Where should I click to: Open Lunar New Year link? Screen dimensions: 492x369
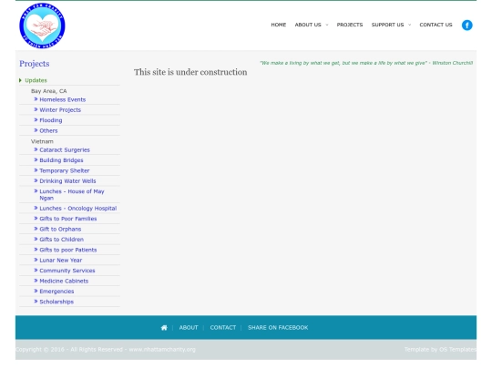point(60,260)
